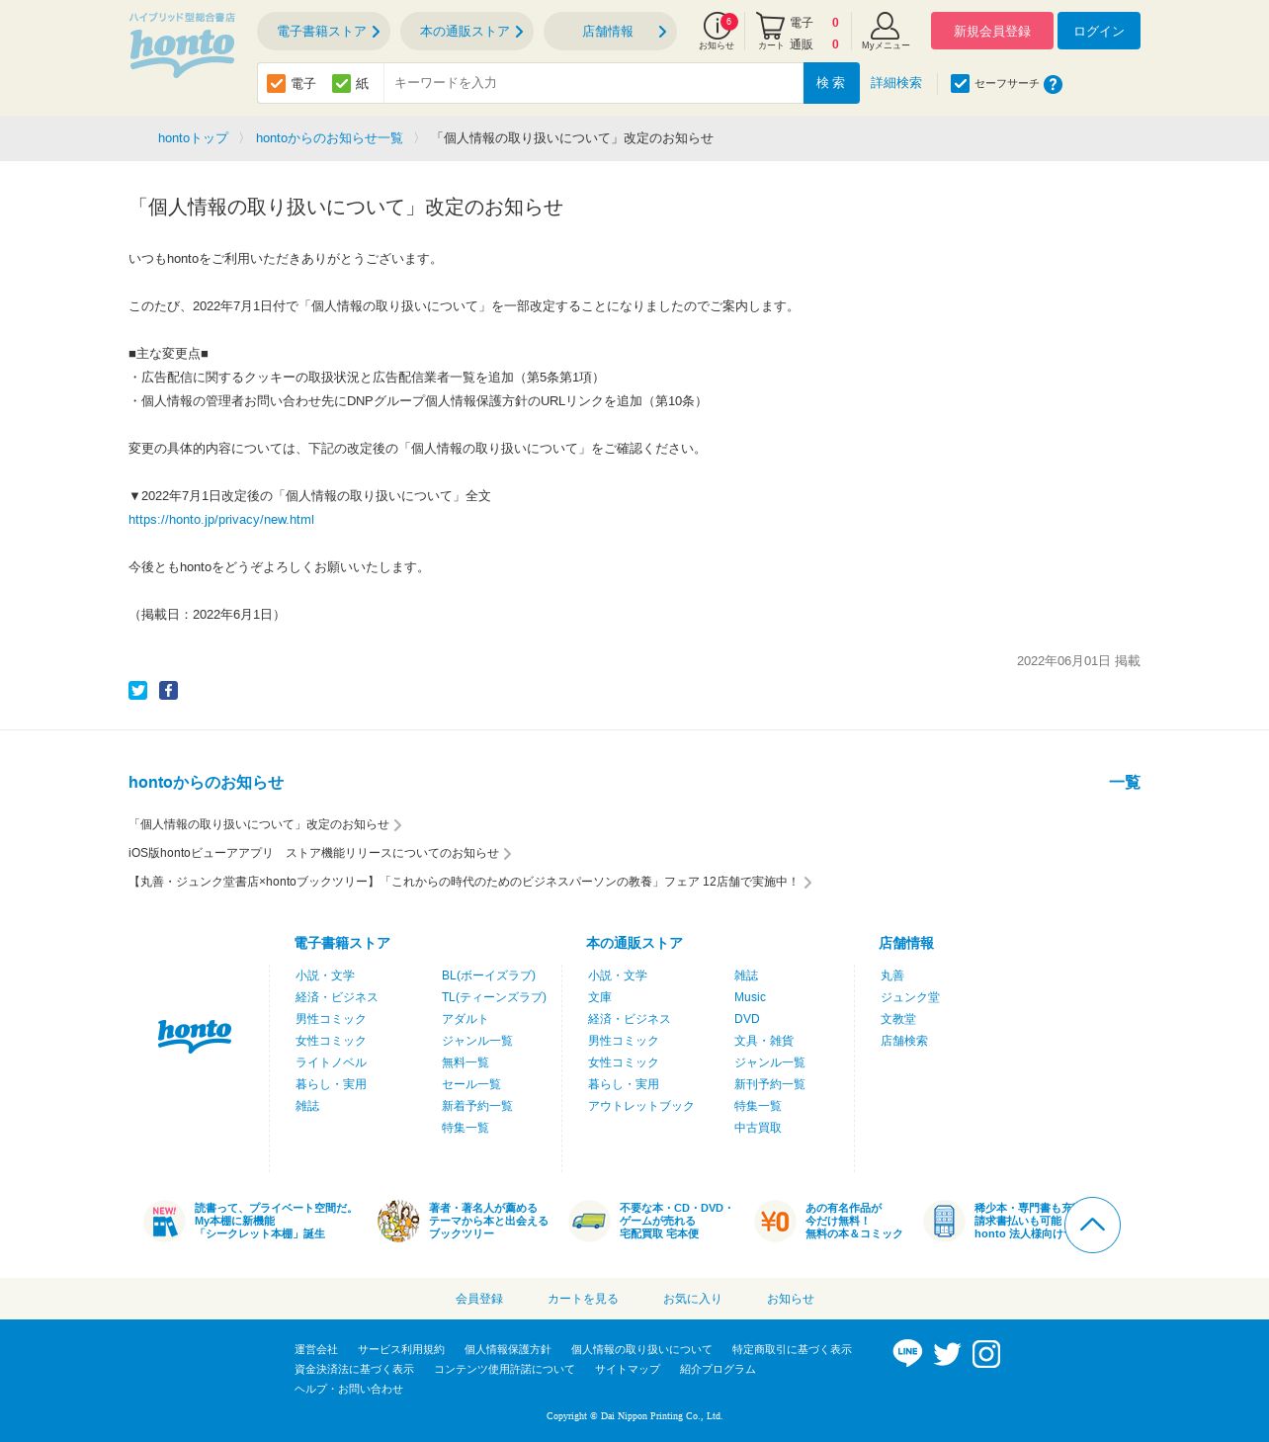Open DVD category link

point(747,1019)
